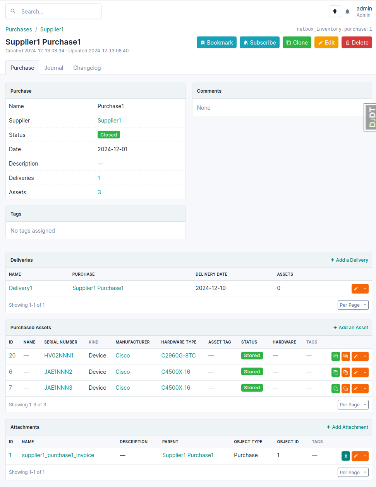Click the search magnifier icon
The height and width of the screenshot is (487, 376).
click(13, 11)
